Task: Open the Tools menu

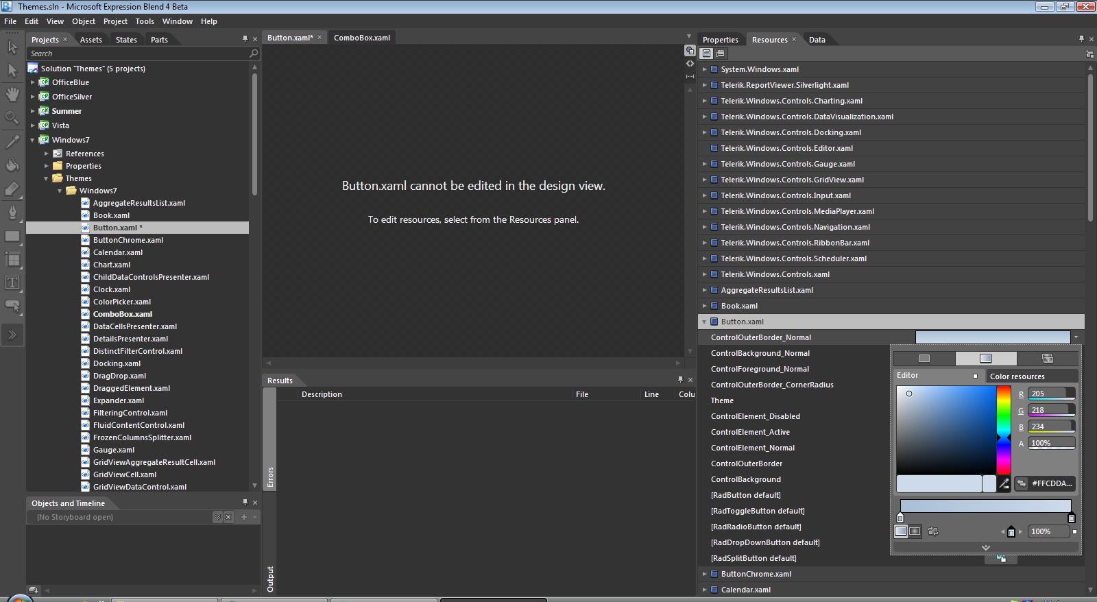Action: (x=145, y=21)
